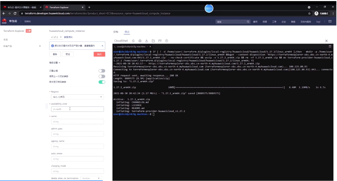This screenshot has height=181, width=337.
Task: Click the 华为云 brand text
Action: tap(13, 21)
